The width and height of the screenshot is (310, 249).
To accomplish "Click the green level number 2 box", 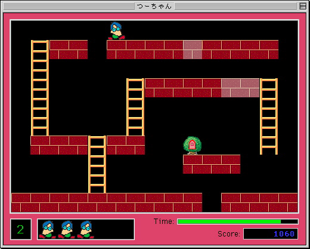I will tap(21, 229).
